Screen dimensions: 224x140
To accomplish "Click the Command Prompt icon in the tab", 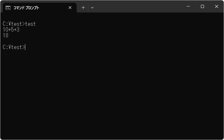I will [x=8, y=8].
